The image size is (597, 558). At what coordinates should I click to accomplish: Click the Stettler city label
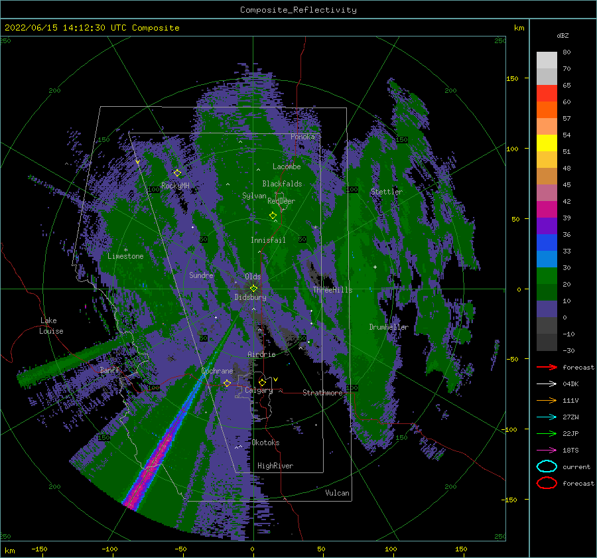[387, 192]
